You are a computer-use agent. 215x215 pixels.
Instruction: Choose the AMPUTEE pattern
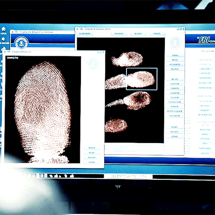205,153
